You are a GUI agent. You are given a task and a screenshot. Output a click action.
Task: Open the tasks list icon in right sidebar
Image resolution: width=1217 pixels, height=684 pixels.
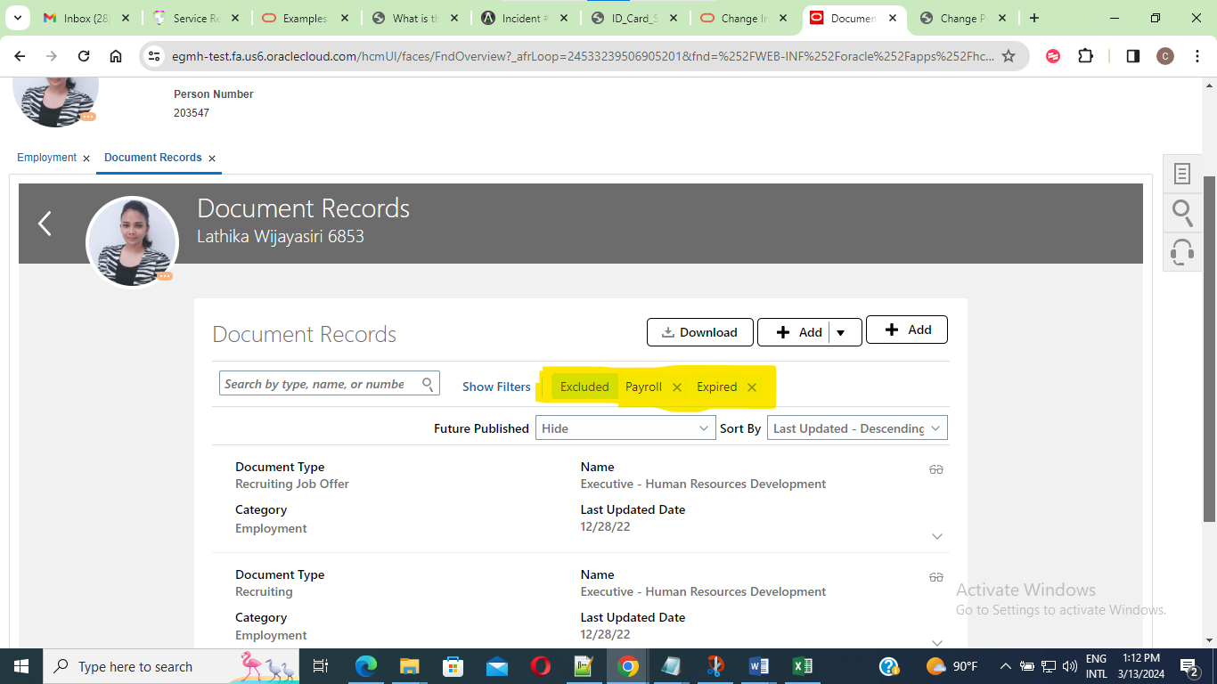[x=1182, y=174]
